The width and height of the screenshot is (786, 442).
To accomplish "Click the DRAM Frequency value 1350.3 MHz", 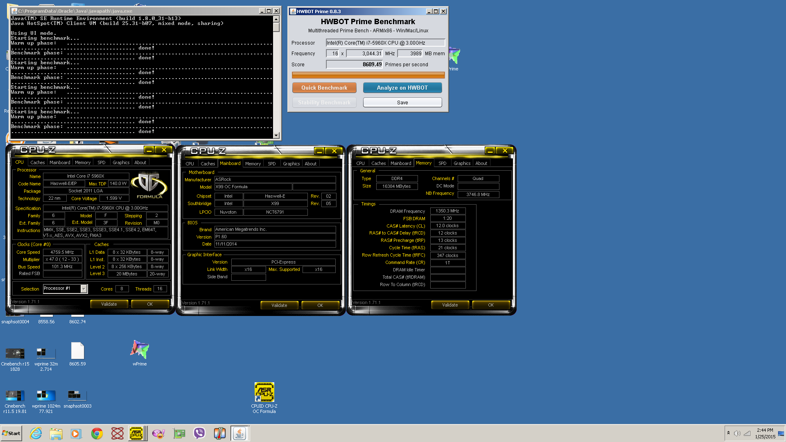I will click(447, 211).
